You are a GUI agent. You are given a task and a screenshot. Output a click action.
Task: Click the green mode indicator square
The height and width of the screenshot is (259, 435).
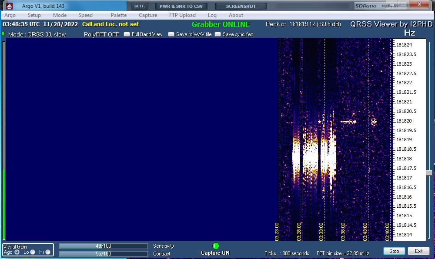click(3, 33)
